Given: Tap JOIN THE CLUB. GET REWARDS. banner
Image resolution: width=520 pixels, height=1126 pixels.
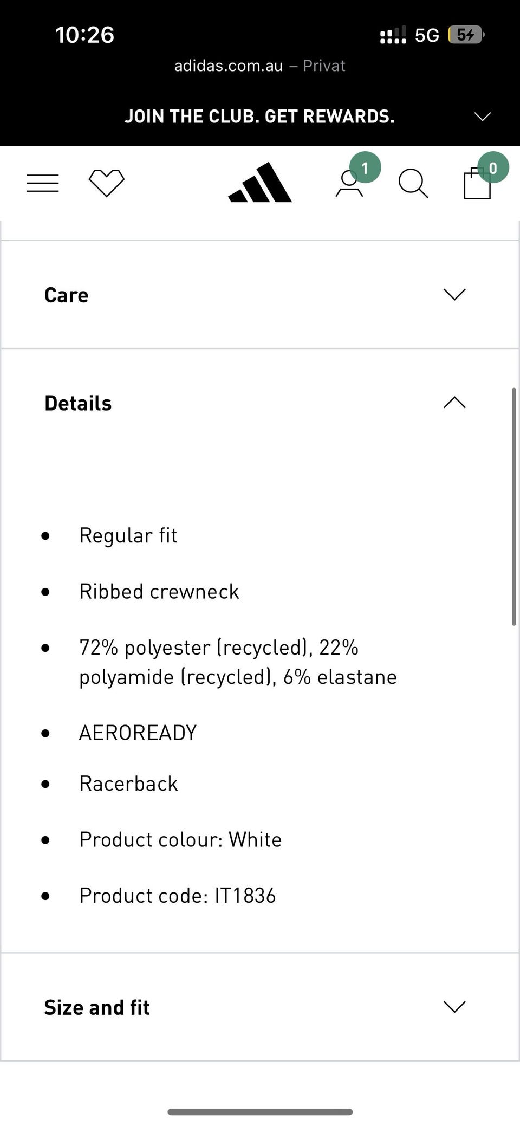Looking at the screenshot, I should coord(259,117).
